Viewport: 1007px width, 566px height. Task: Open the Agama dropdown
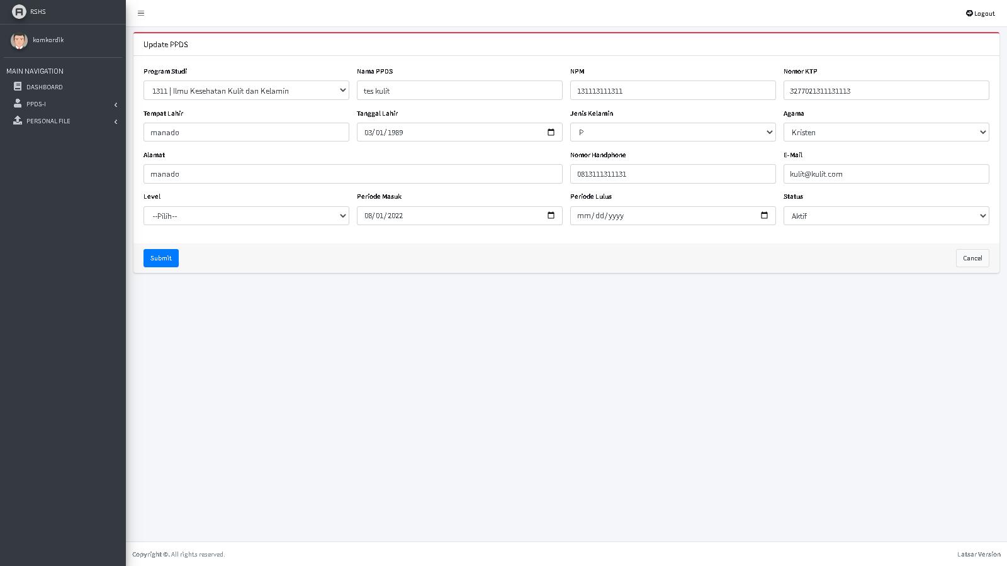(x=886, y=132)
